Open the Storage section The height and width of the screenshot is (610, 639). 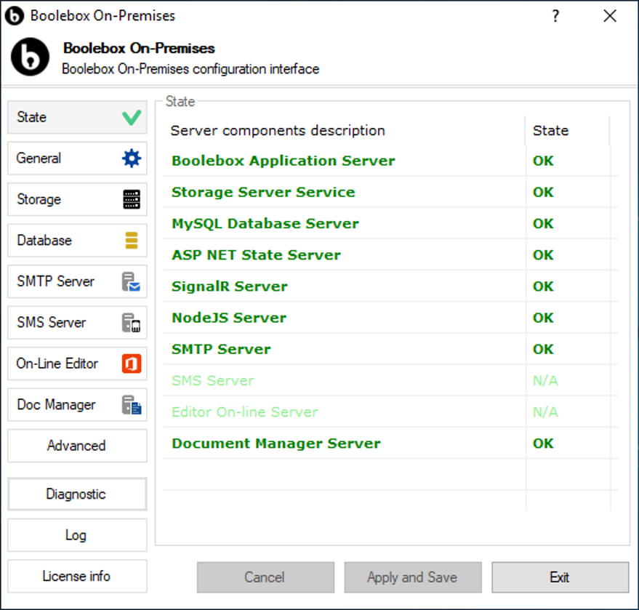point(77,199)
